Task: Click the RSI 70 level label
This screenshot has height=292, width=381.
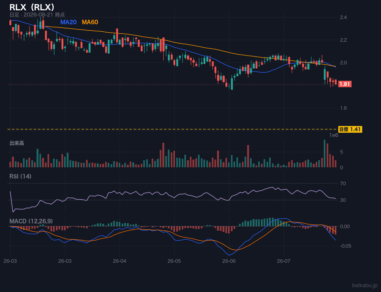Action: point(343,183)
